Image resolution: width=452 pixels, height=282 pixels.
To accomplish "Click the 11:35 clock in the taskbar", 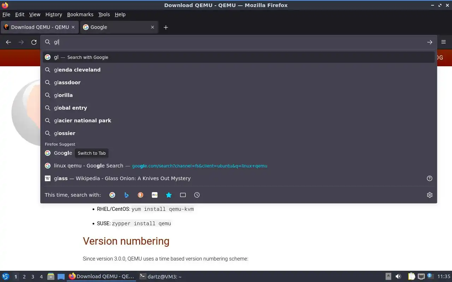I will pos(444,277).
